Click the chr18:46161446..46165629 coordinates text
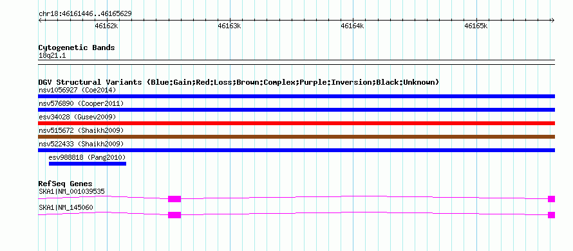Image resolution: width=573 pixels, height=251 pixels. (85, 14)
